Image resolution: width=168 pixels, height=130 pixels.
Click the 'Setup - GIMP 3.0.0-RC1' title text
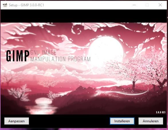pyautogui.click(x=26, y=5)
